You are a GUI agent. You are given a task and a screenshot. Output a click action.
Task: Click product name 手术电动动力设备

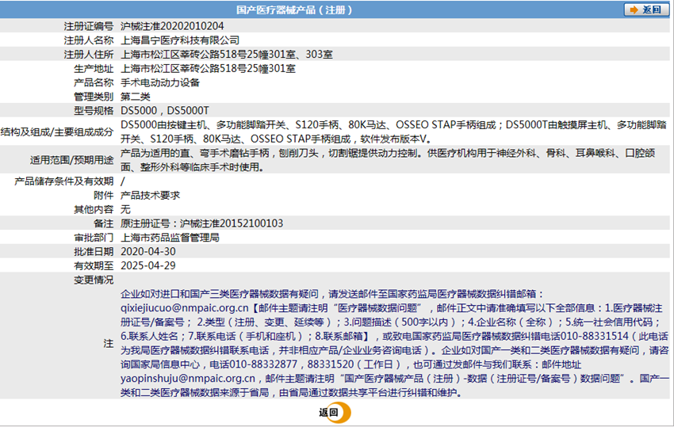coord(160,82)
